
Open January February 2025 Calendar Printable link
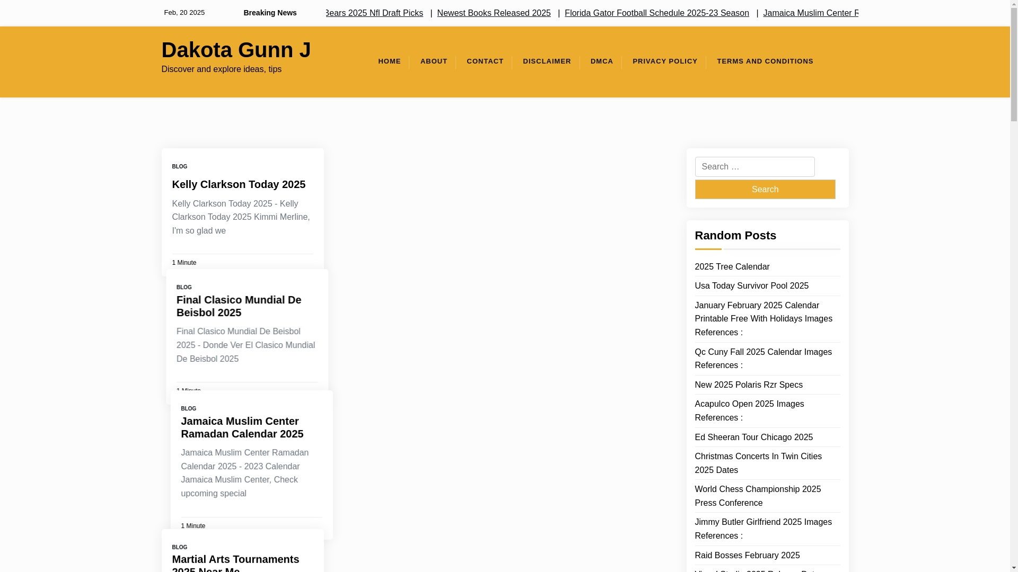[763, 319]
